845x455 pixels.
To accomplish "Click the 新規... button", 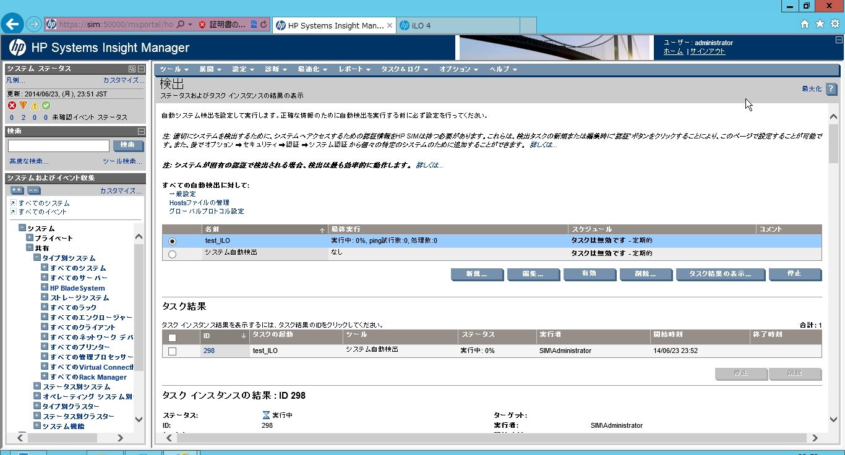I will 477,274.
